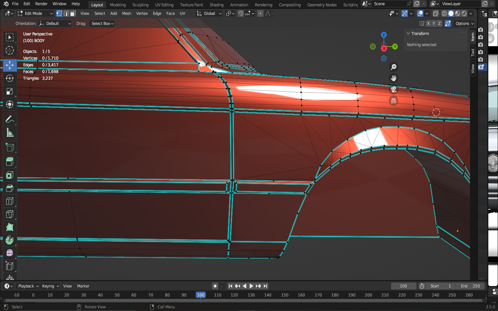Toggle proportional editing button
Viewport: 498px width, 311px height.
pos(260,13)
